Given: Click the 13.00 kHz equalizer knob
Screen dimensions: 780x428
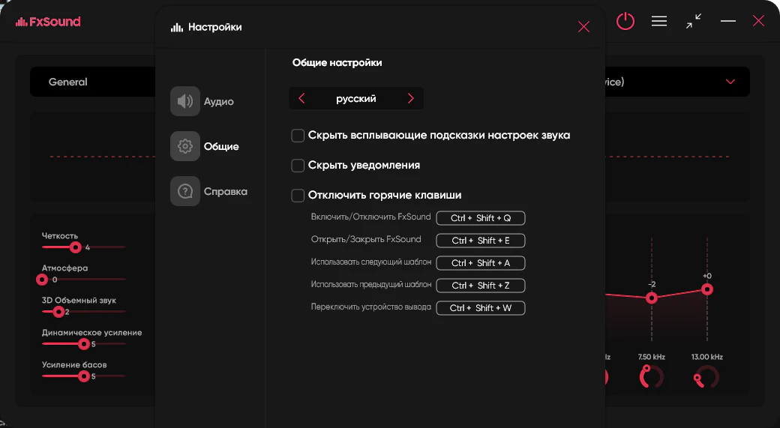Looking at the screenshot, I should (706, 377).
